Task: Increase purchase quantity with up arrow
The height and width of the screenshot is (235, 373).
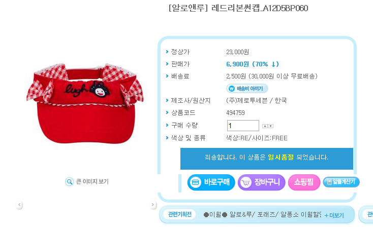Action: (265, 126)
